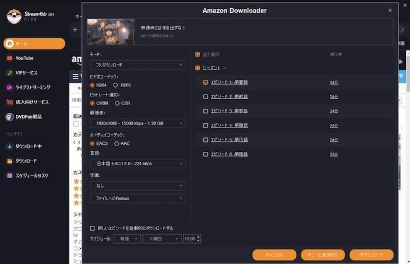Click the キューに追加する button
This screenshot has width=410, height=264.
click(323, 255)
